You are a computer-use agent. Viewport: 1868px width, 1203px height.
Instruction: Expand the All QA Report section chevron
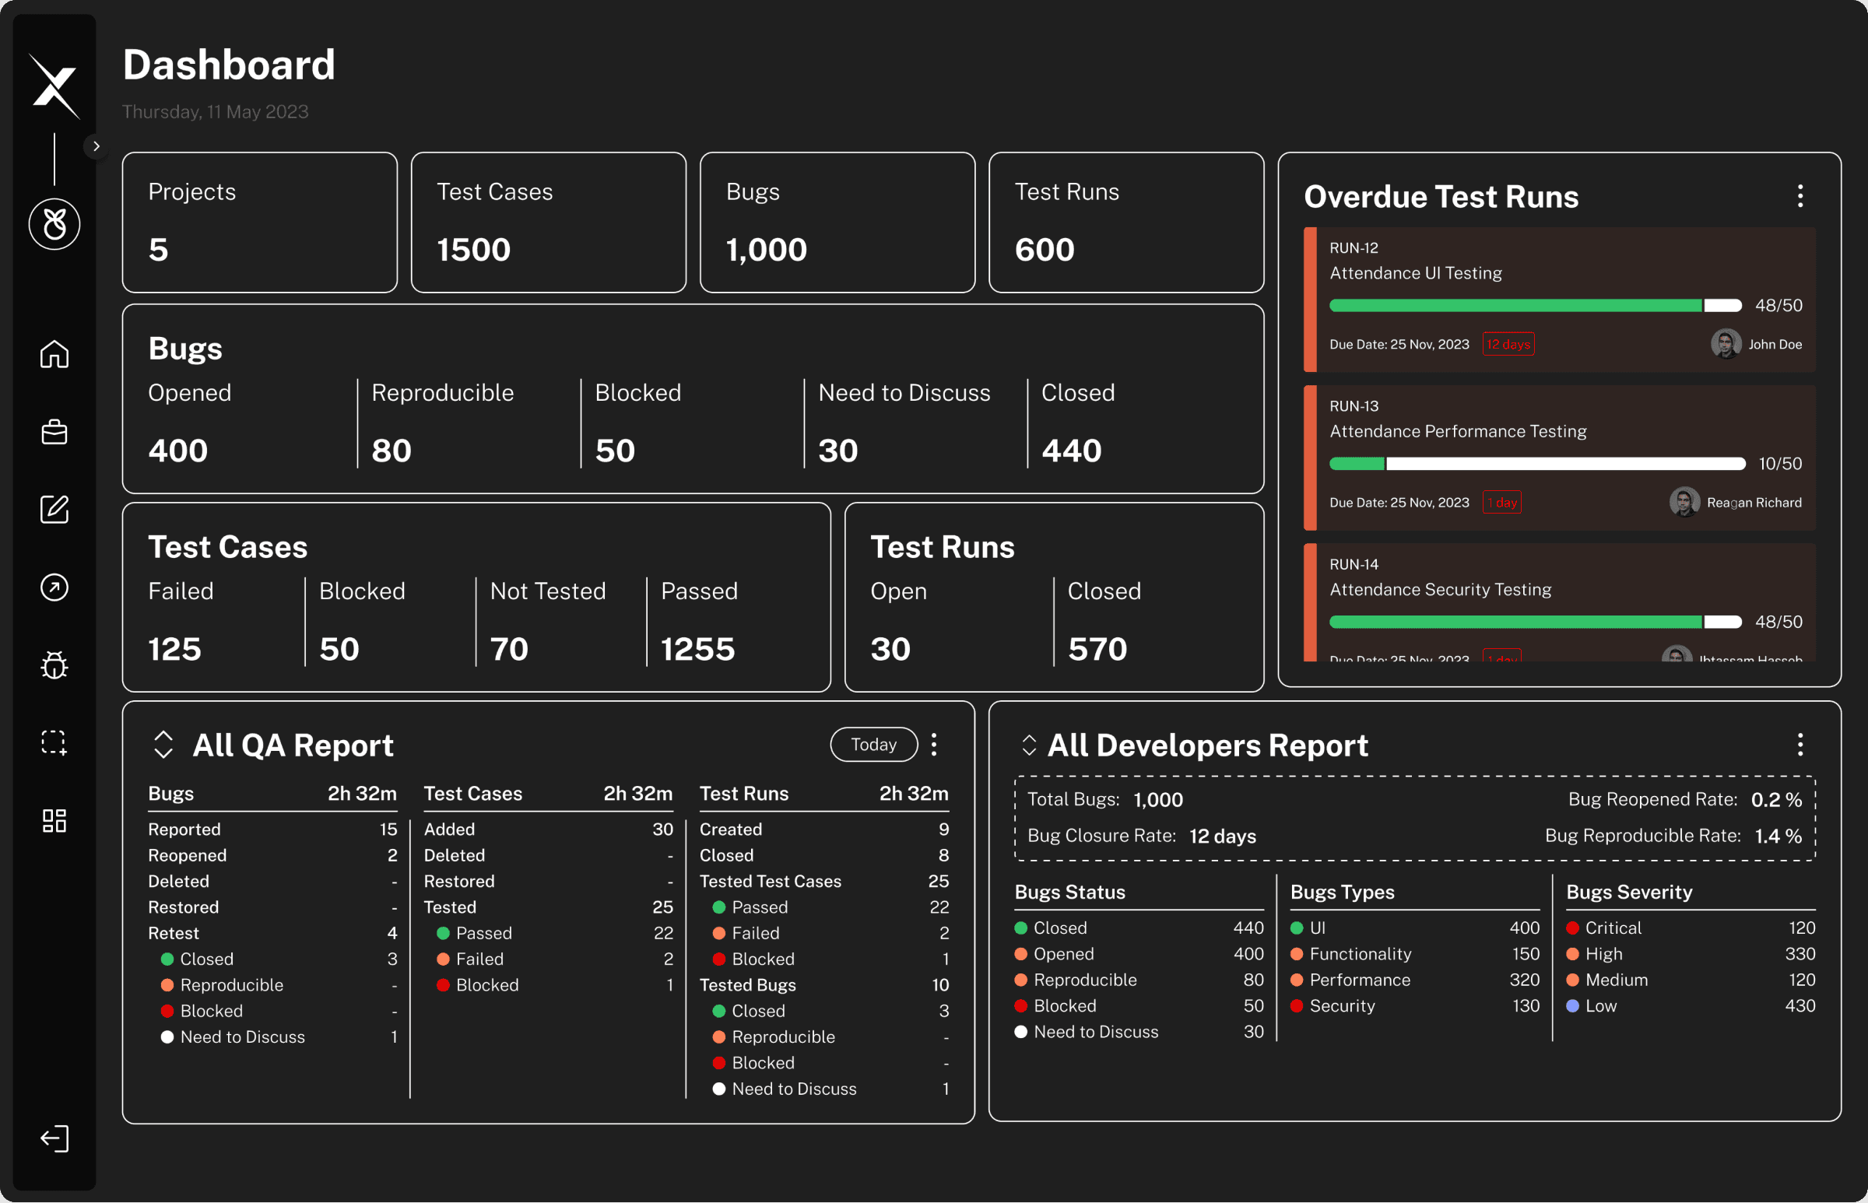pos(163,745)
